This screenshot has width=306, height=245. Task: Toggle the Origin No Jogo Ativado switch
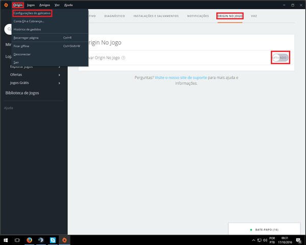tap(280, 58)
